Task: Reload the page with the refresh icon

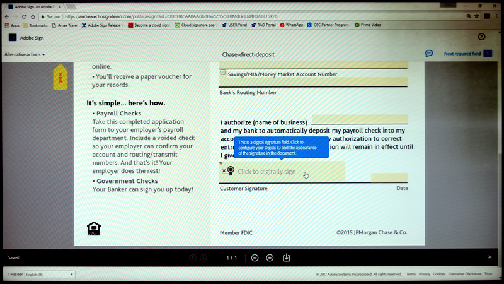Action: 24,16
